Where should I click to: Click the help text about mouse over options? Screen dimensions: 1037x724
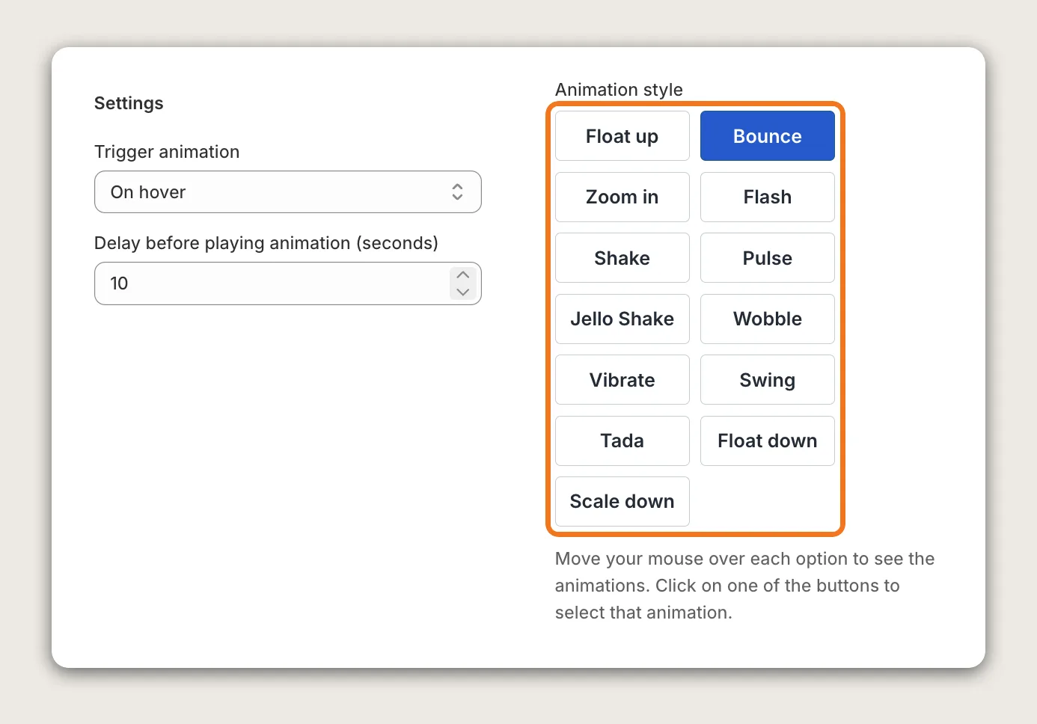(745, 586)
